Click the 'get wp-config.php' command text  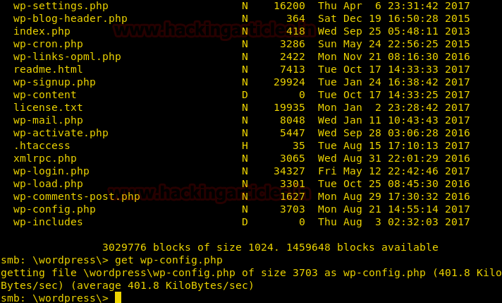169,261
